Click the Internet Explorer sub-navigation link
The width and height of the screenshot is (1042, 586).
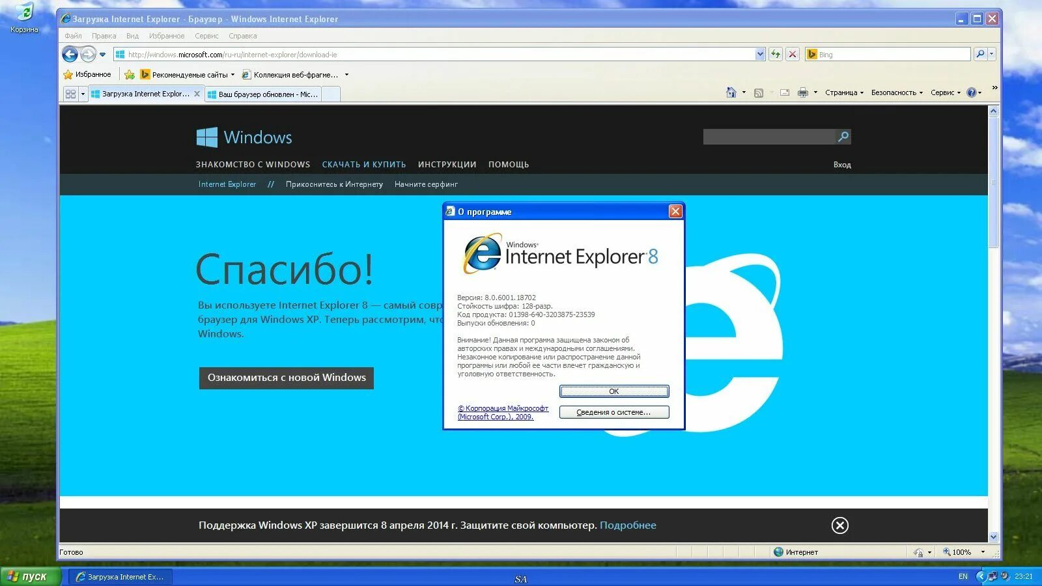[227, 184]
